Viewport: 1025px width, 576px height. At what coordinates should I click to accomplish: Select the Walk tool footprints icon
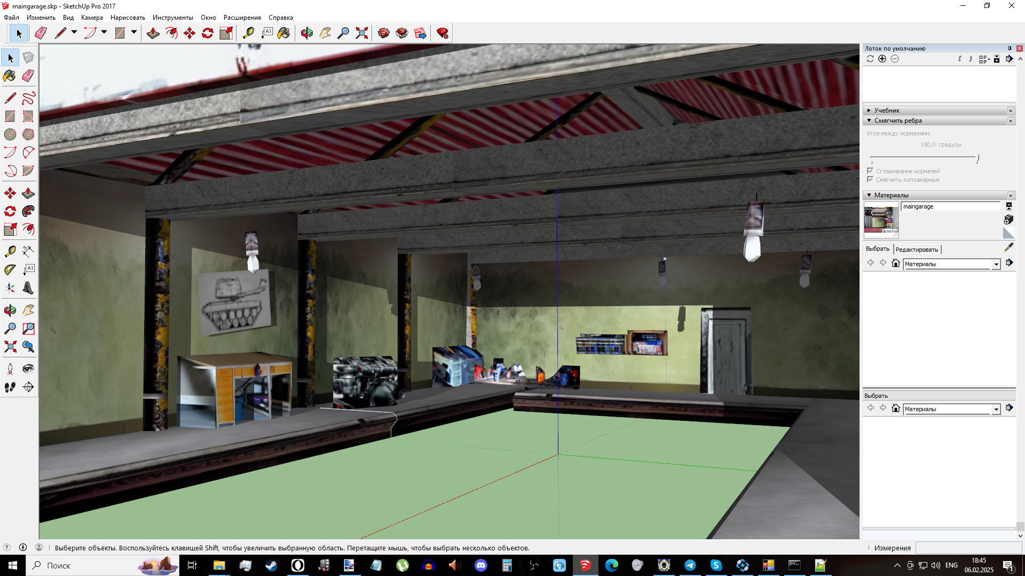tap(10, 387)
